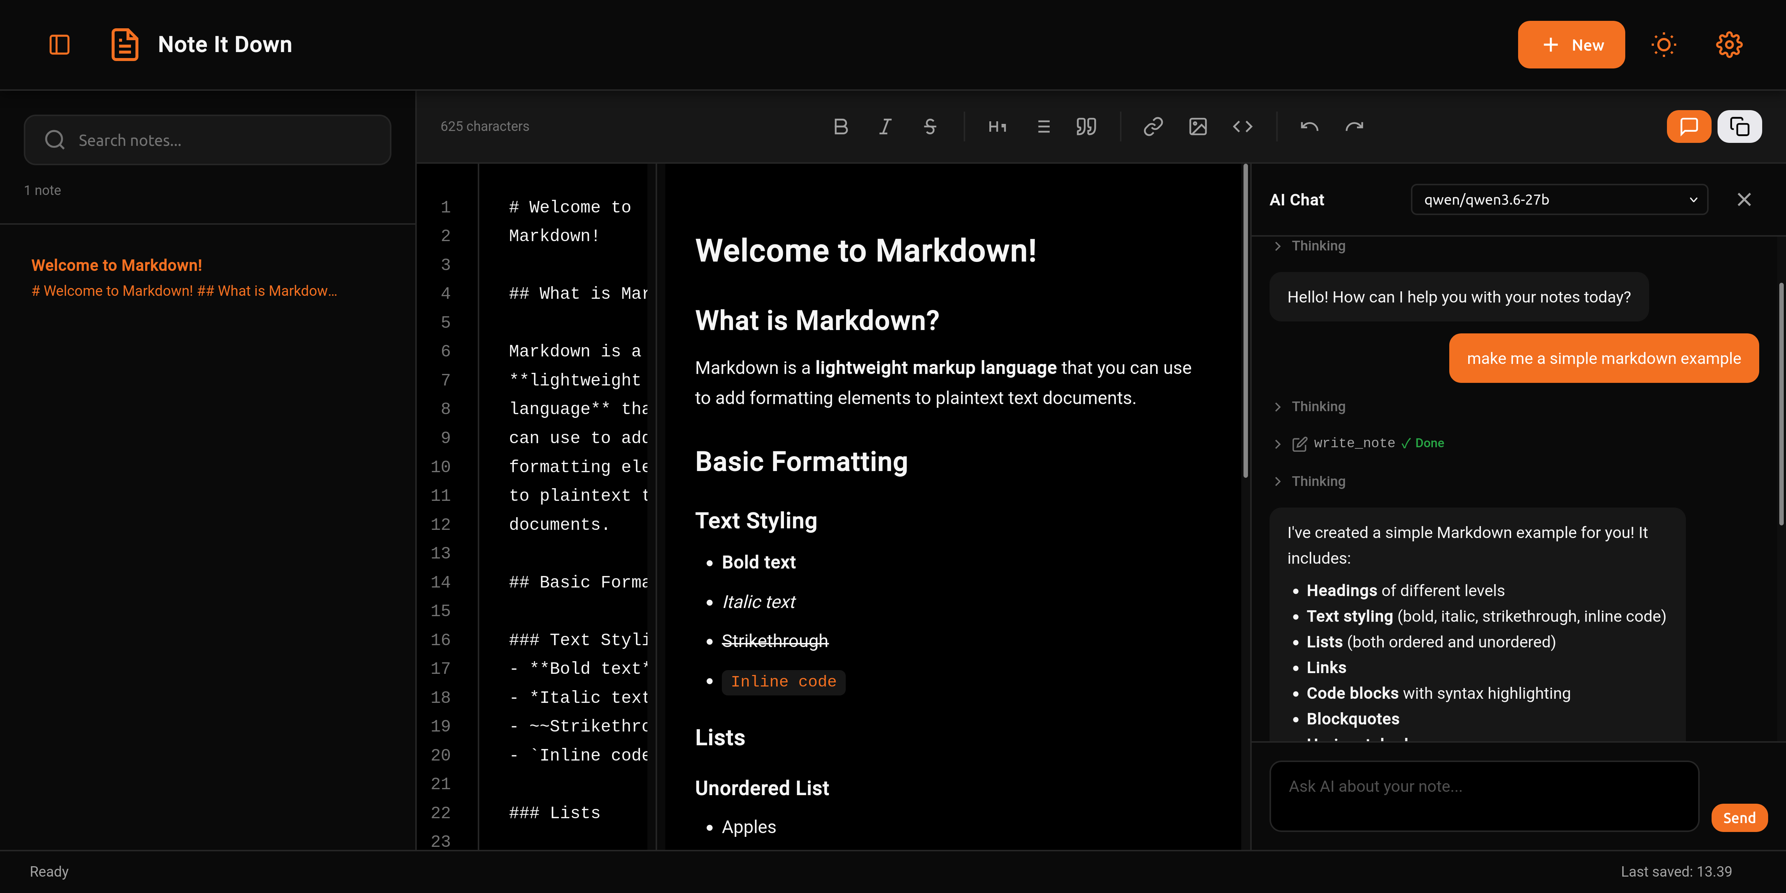This screenshot has width=1786, height=893.
Task: Click the AI Chat panel heading
Action: point(1296,200)
